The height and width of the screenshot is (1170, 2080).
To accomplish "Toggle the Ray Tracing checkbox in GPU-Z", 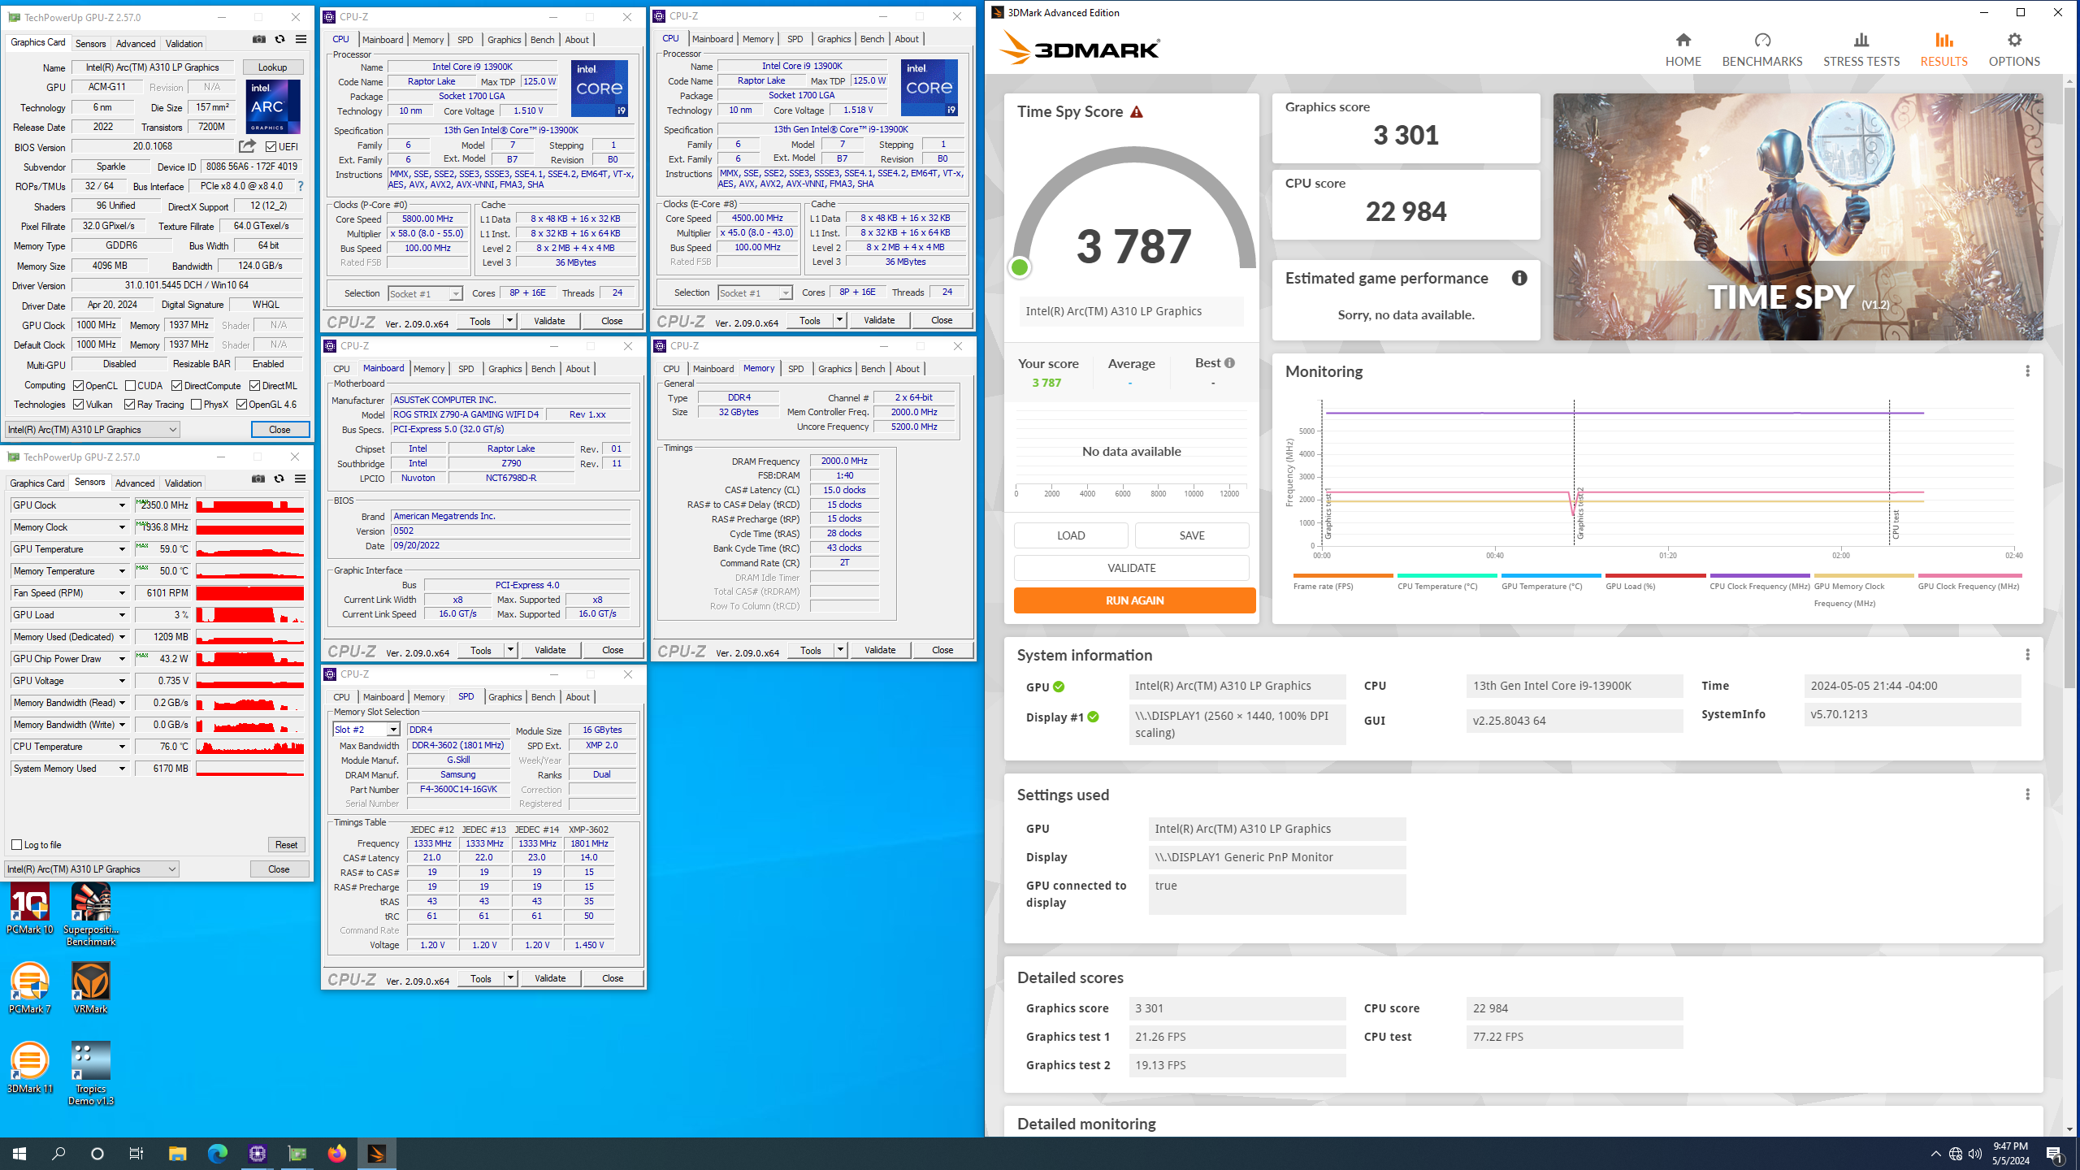I will click(x=129, y=405).
